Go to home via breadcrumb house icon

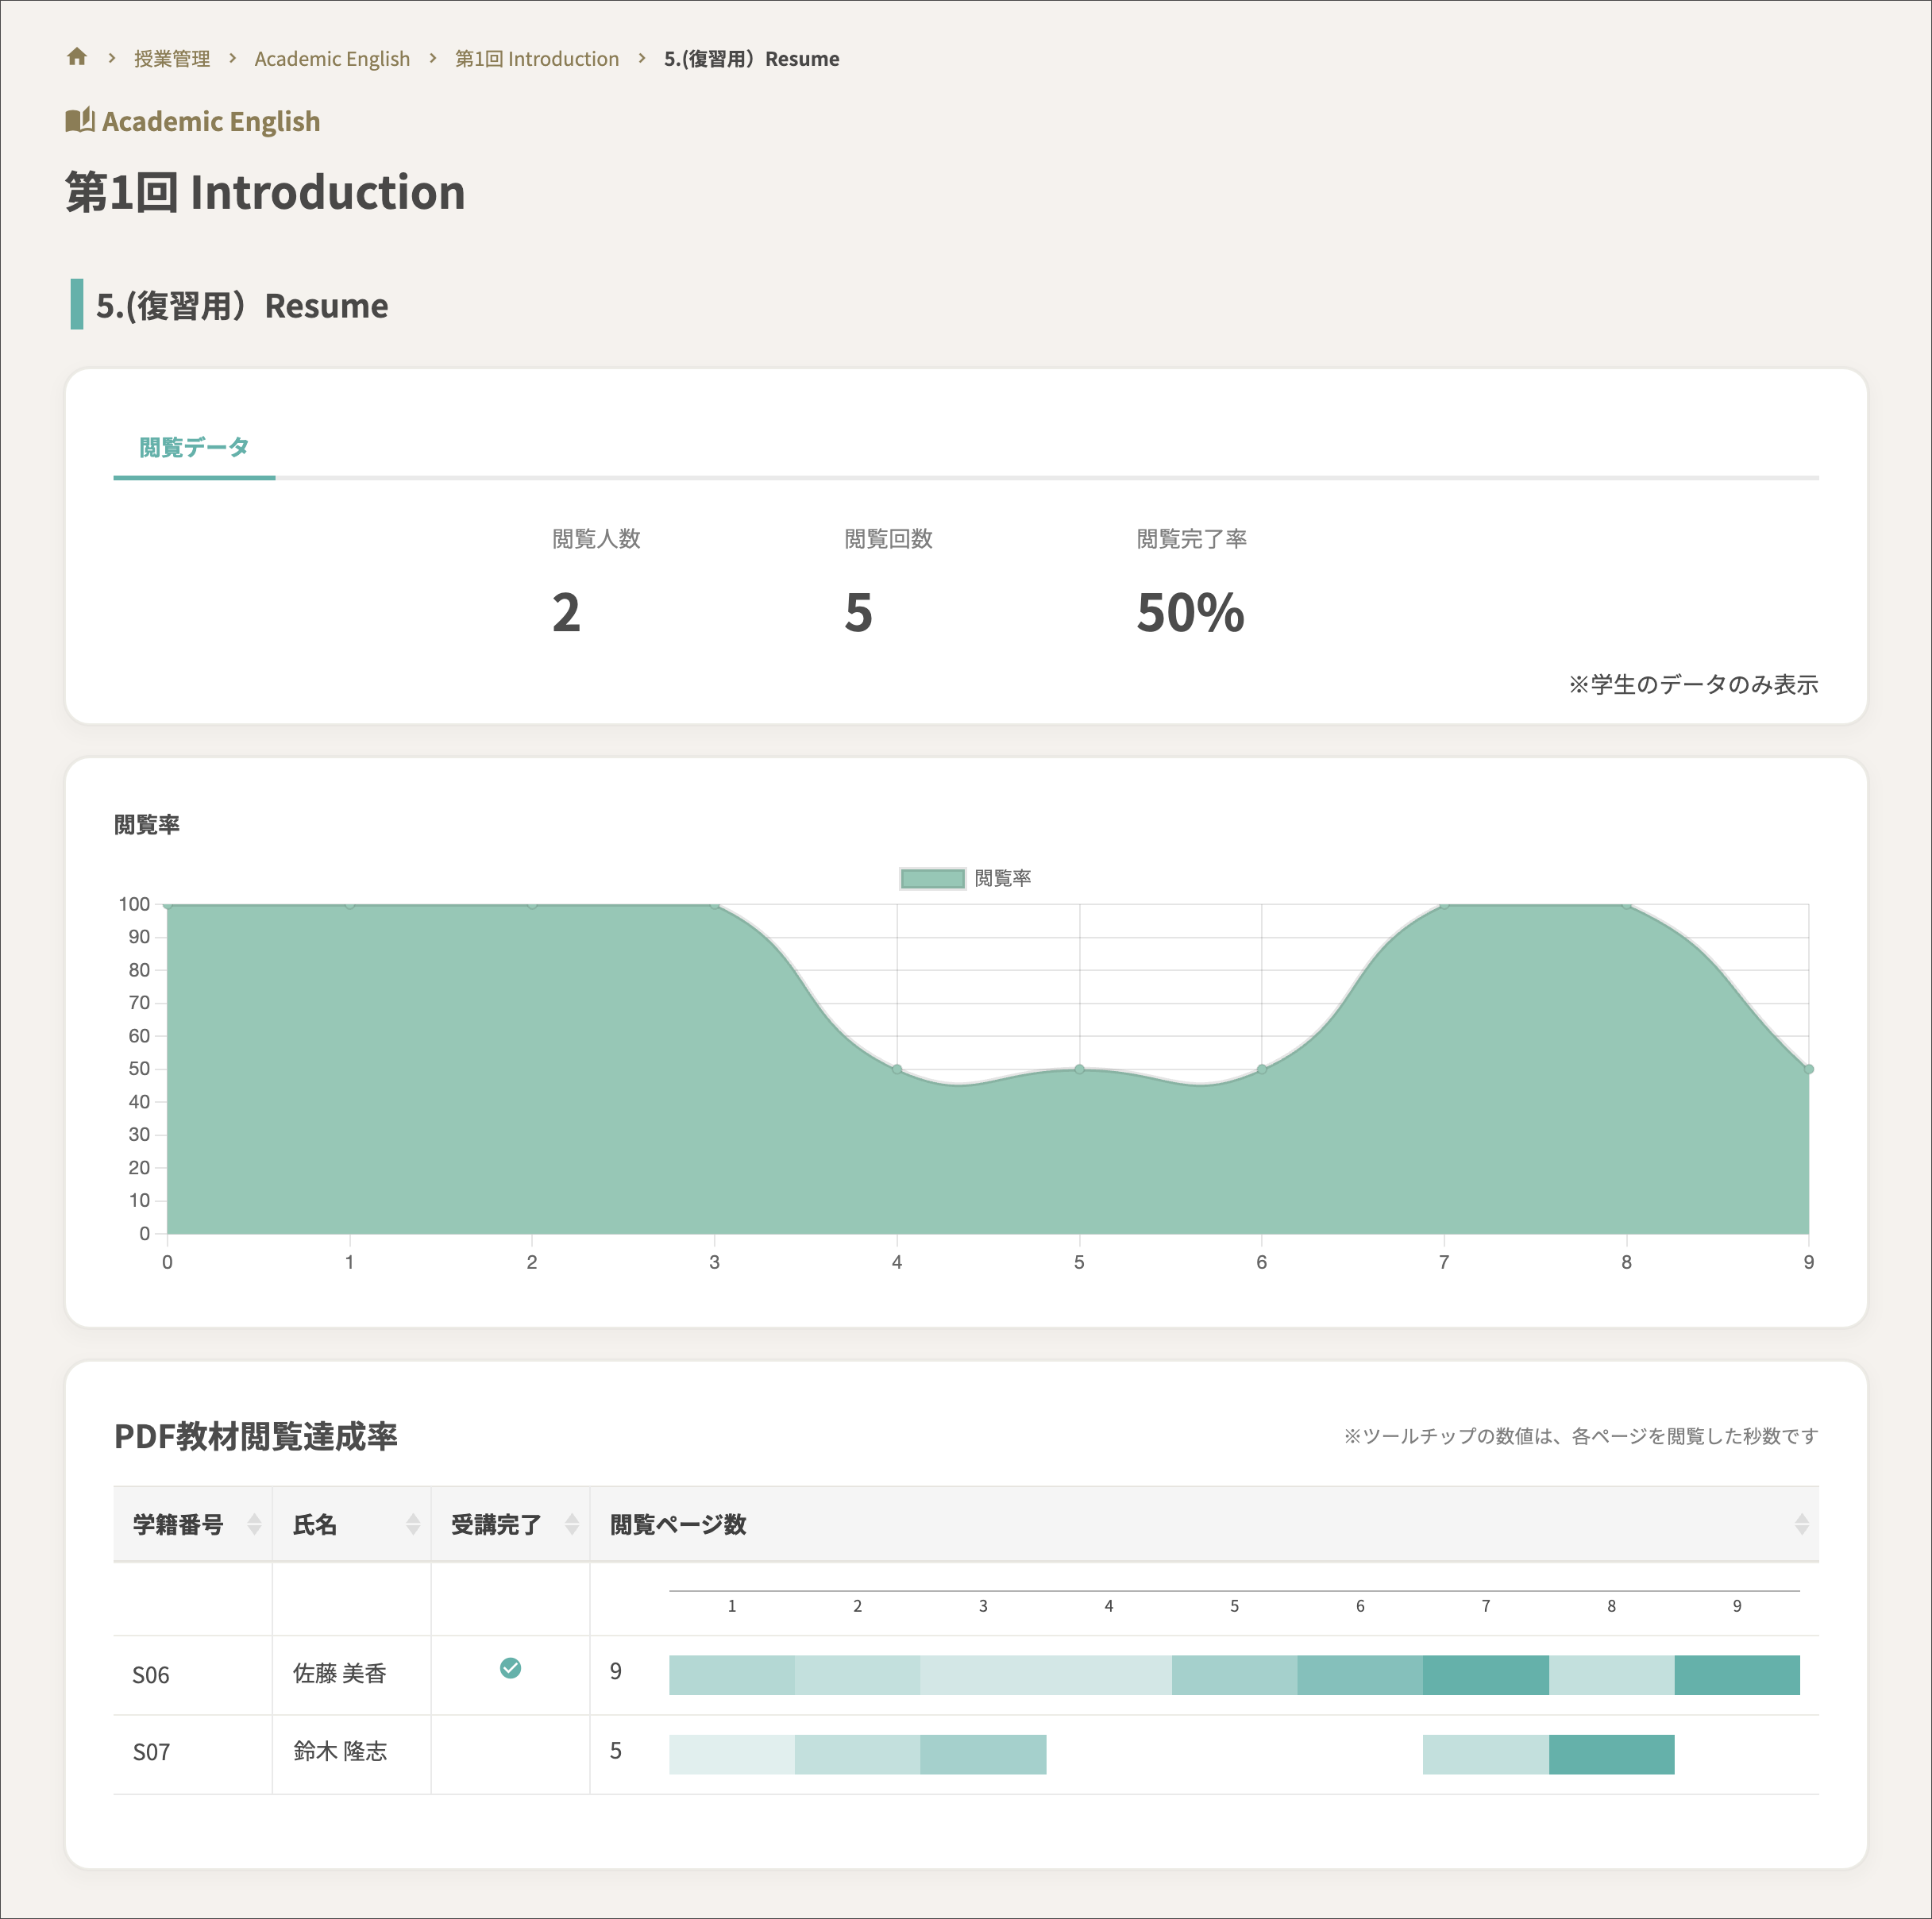77,57
